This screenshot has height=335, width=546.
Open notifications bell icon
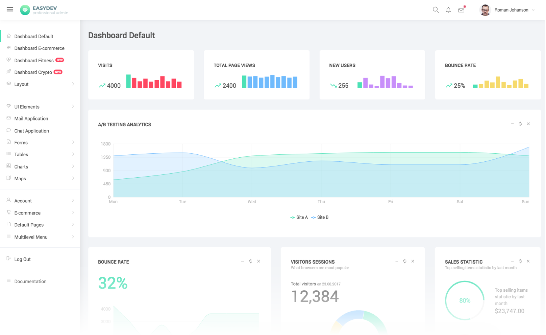448,10
